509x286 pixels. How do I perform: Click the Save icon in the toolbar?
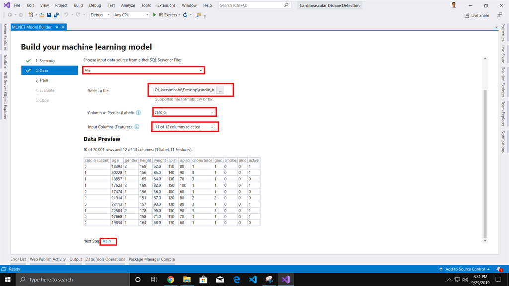point(49,15)
